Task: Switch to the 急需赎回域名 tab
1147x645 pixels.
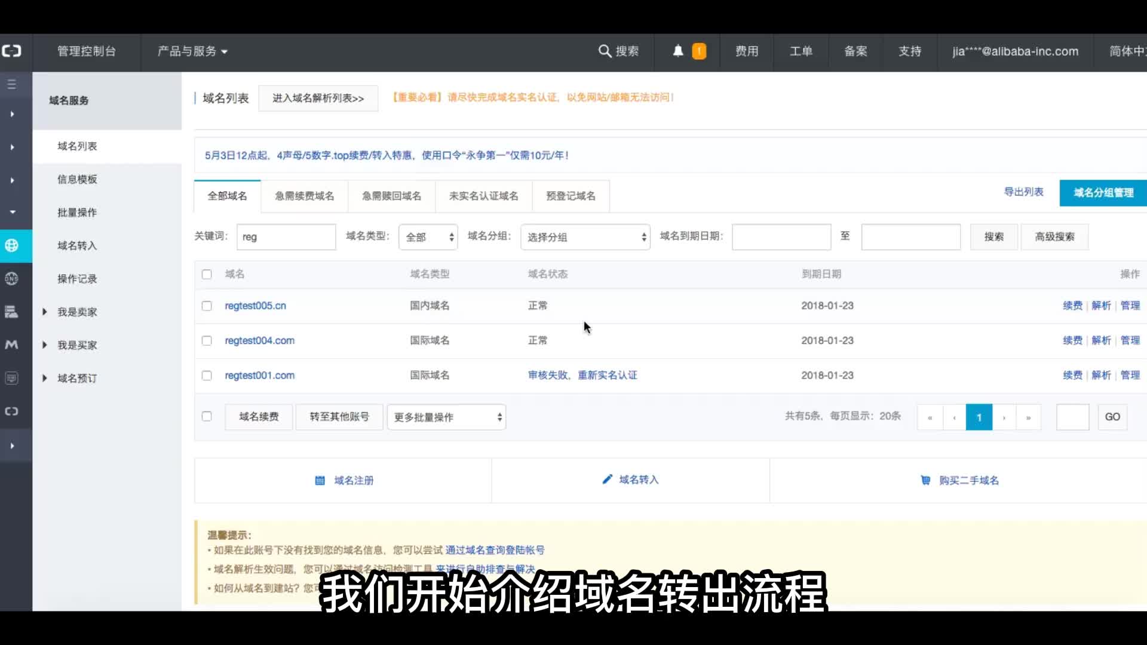Action: click(392, 196)
